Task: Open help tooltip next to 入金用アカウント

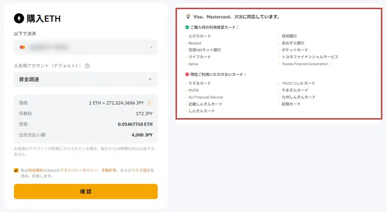Action: (x=87, y=66)
